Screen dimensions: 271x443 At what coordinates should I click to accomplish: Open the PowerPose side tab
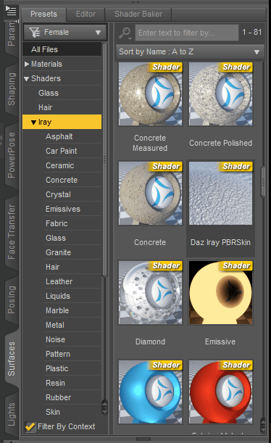(12, 155)
